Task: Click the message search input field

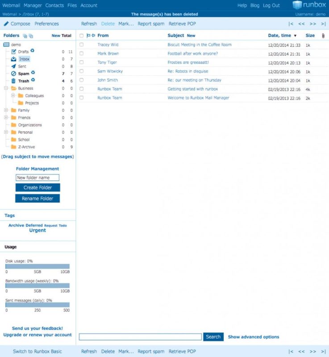Action: coord(140,337)
